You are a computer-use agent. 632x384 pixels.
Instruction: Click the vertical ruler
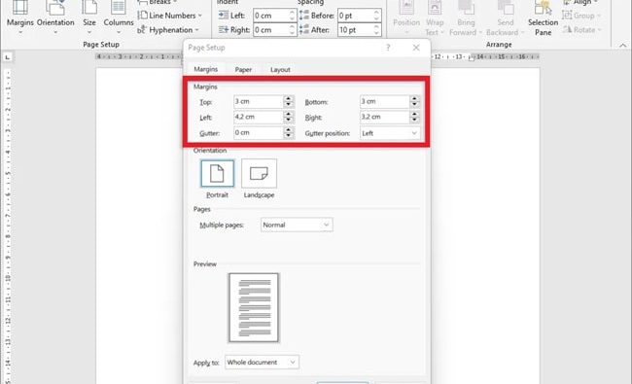tap(8, 226)
